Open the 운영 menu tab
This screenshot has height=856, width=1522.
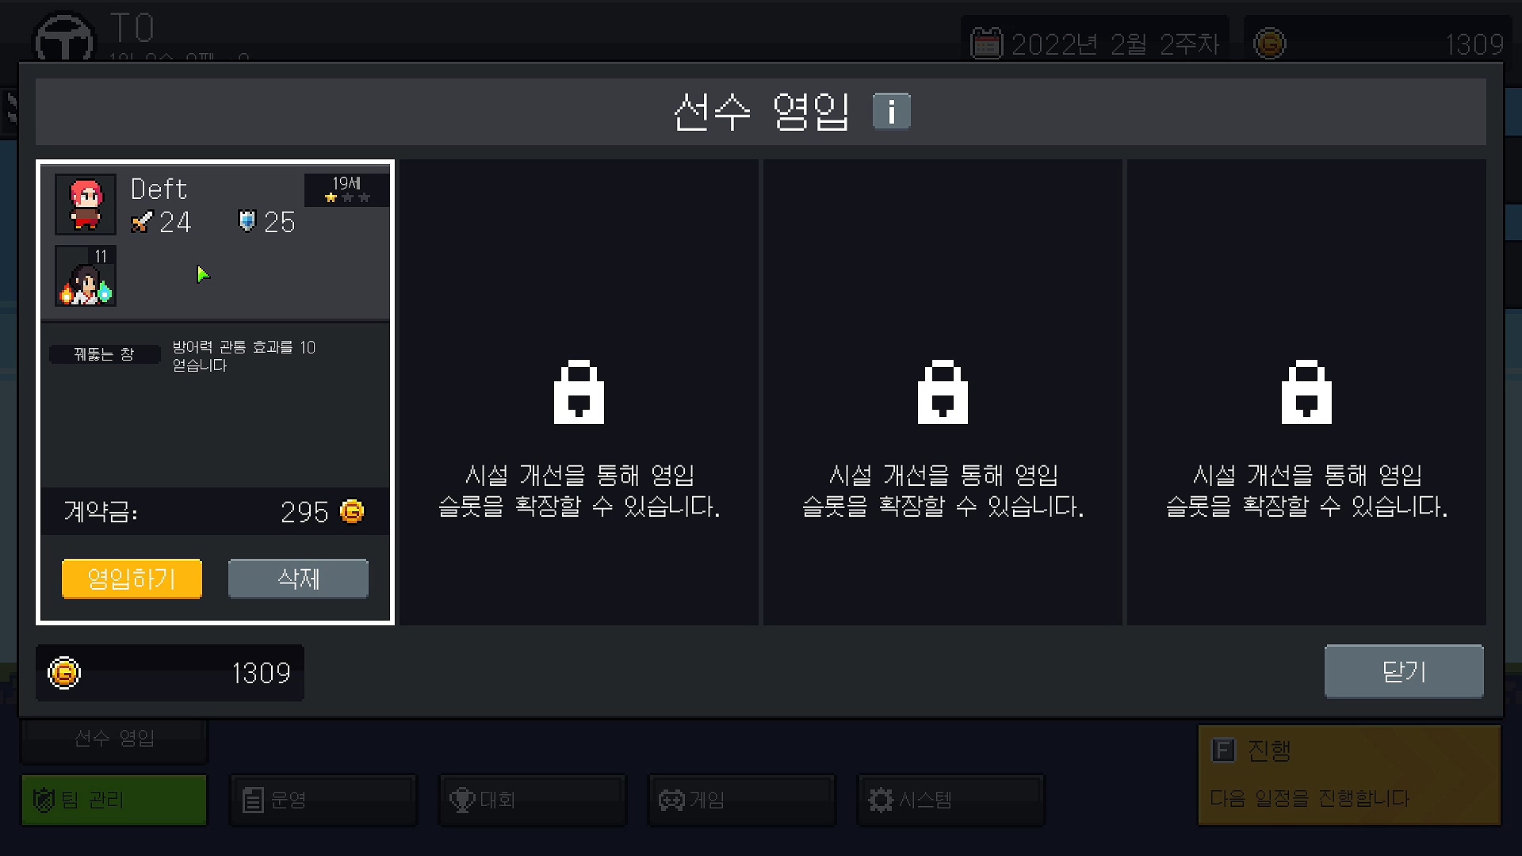coord(323,800)
